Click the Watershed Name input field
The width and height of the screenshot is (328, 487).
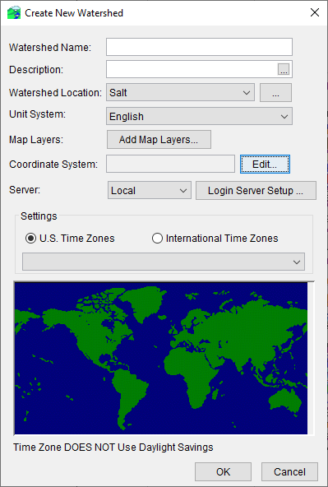click(199, 47)
